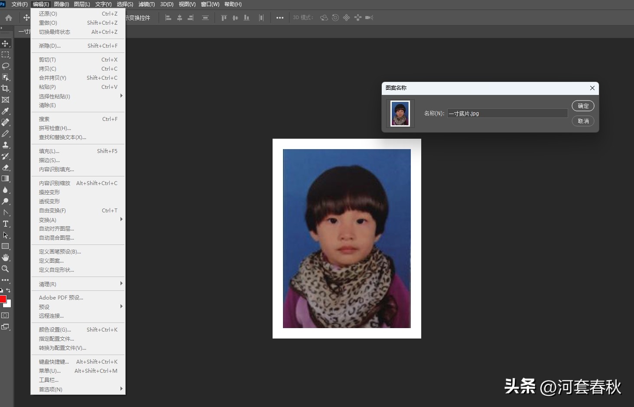Choose the Eraser tool
This screenshot has height=407, width=634.
6,167
